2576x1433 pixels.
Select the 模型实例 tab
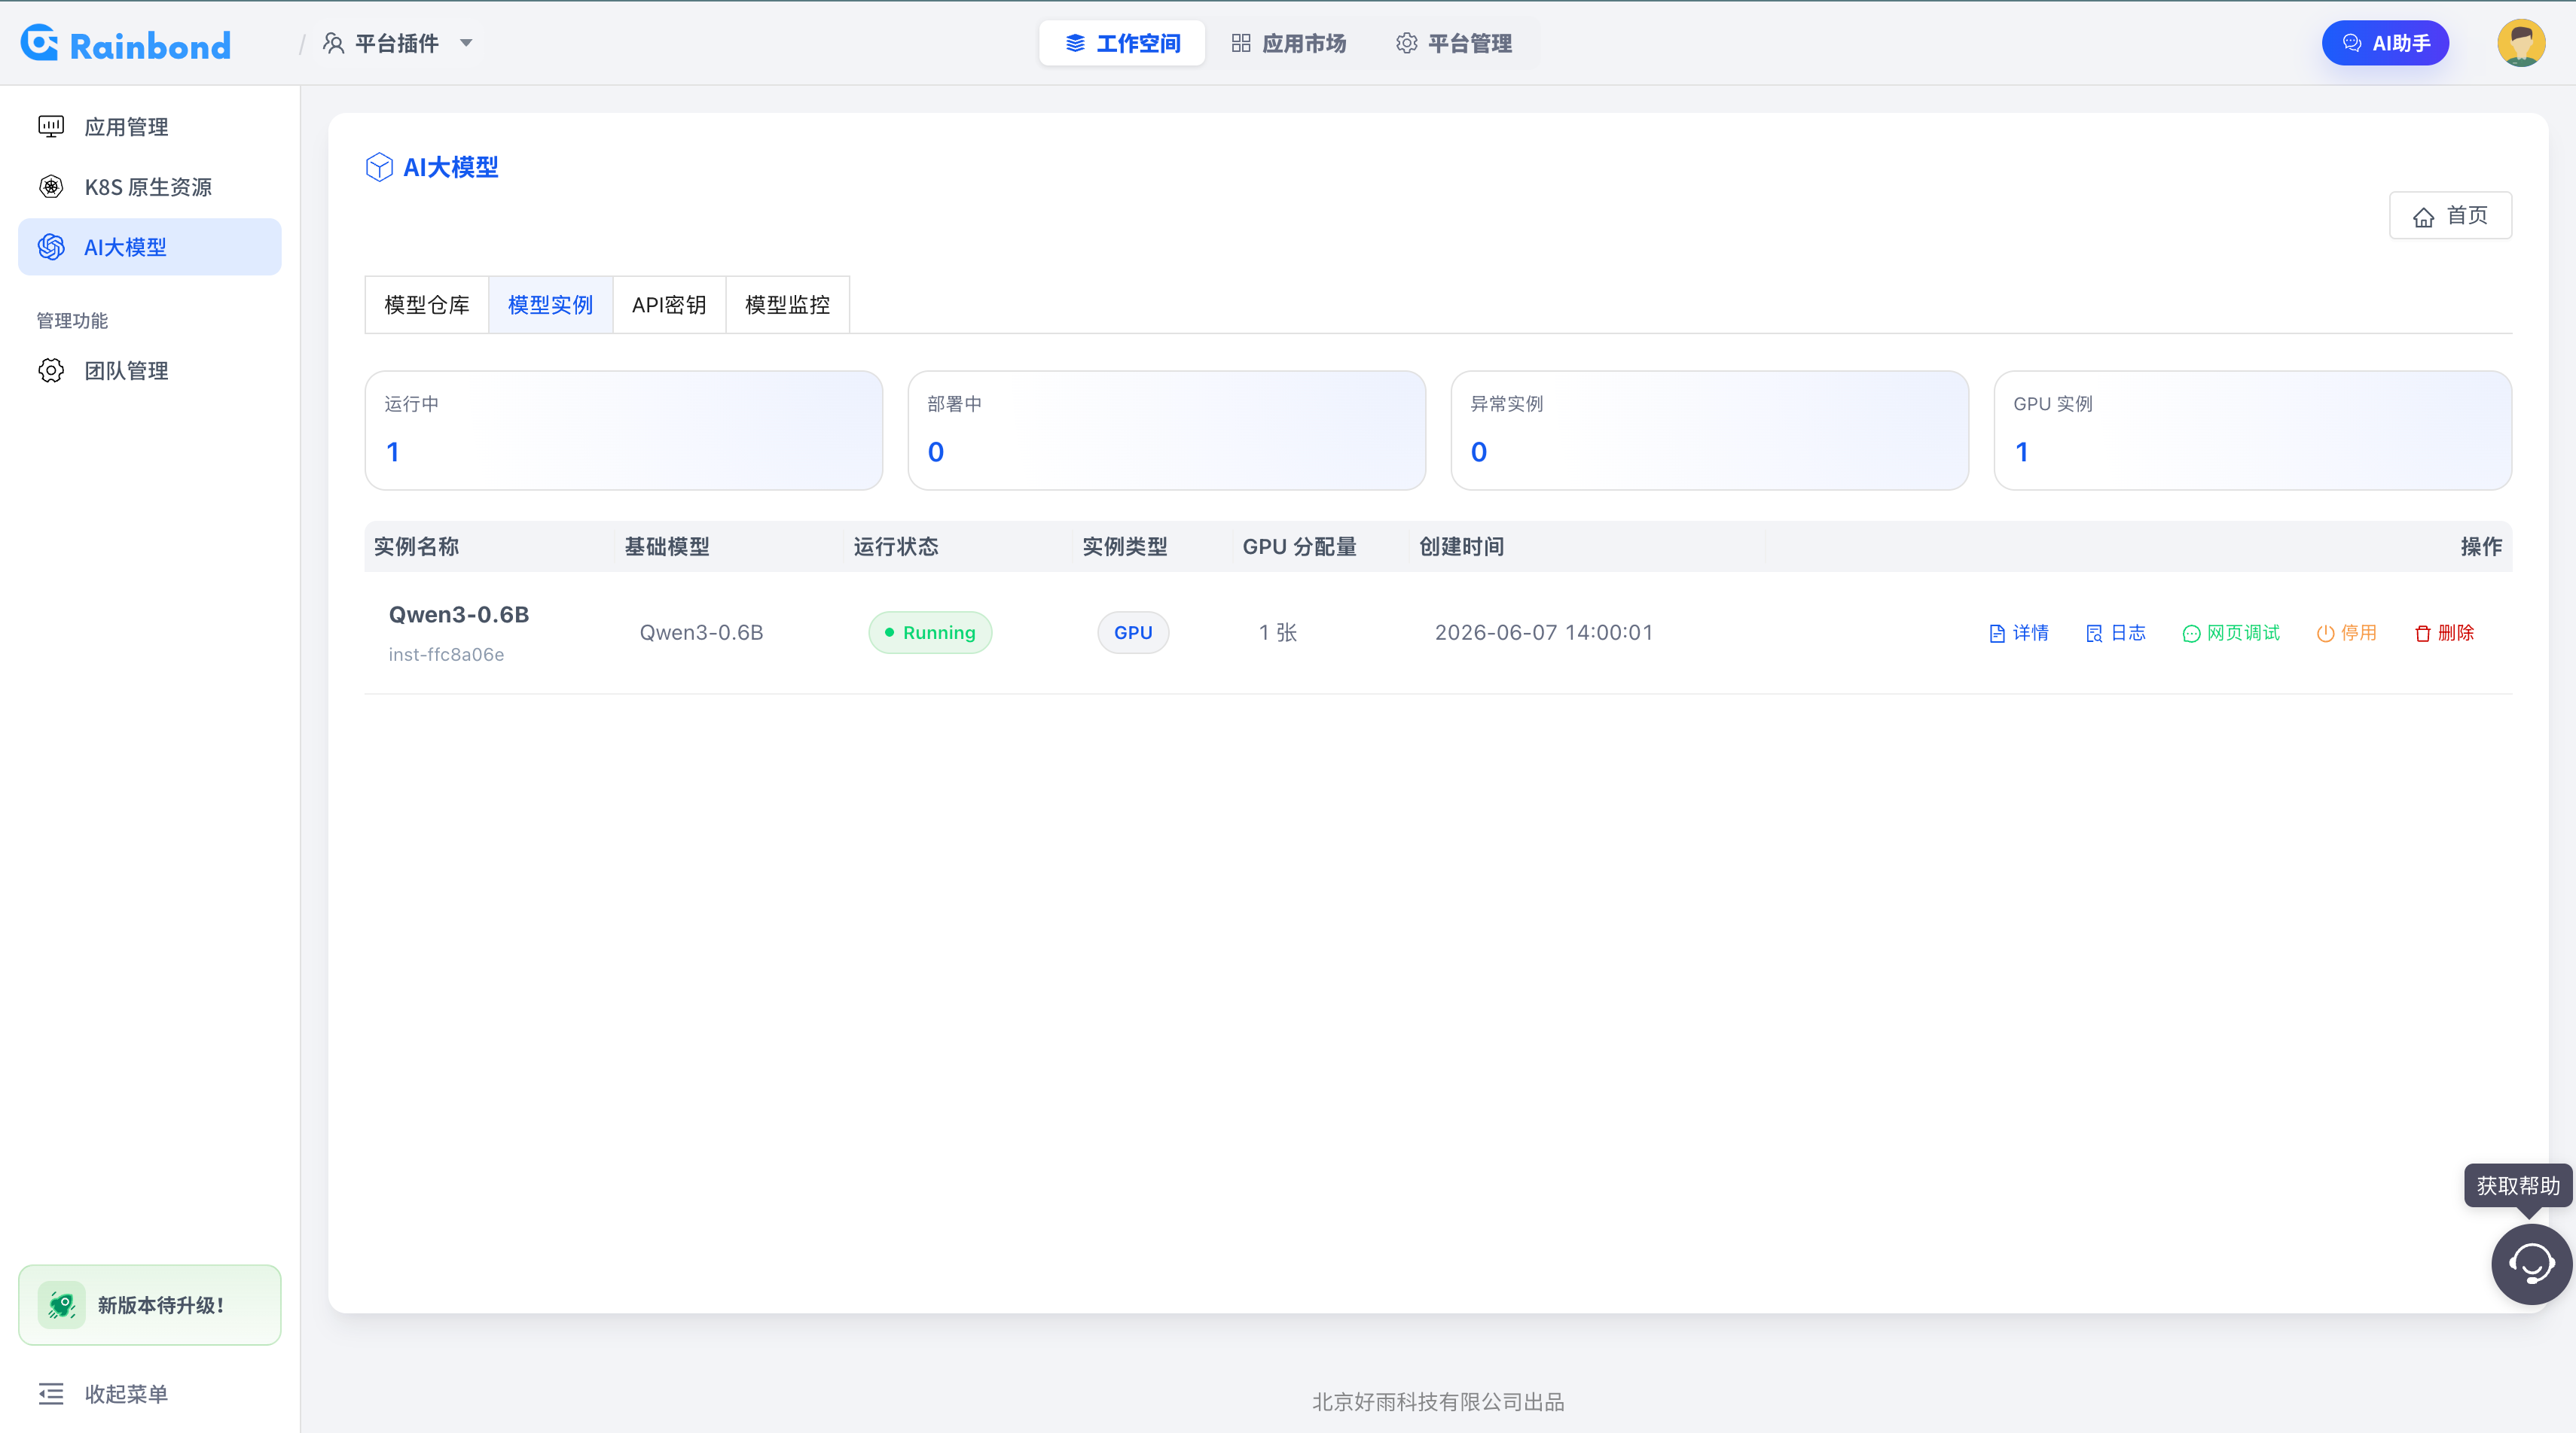550,305
